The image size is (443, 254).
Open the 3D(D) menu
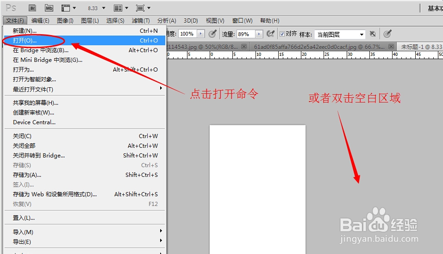click(x=191, y=21)
